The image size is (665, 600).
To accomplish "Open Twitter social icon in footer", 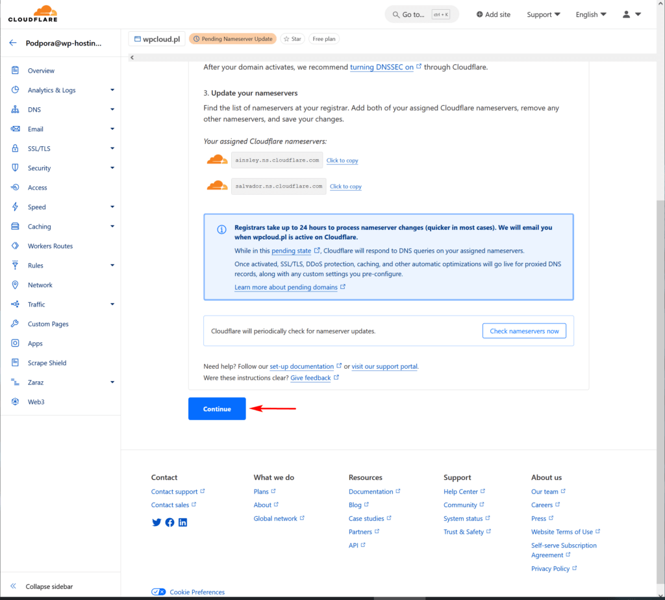I will point(157,522).
